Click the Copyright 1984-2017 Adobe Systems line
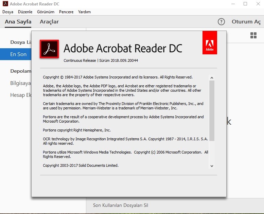The width and height of the screenshot is (264, 214). coord(118,77)
